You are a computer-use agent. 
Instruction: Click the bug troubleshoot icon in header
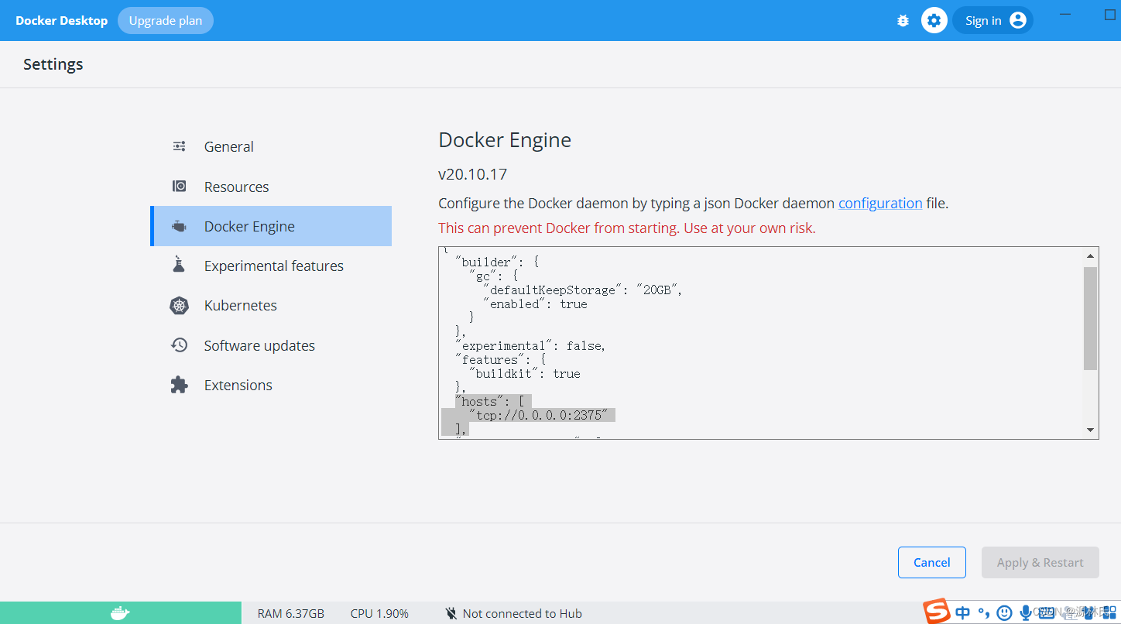coord(903,21)
